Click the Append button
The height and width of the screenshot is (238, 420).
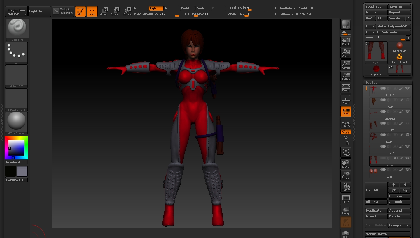(400, 211)
